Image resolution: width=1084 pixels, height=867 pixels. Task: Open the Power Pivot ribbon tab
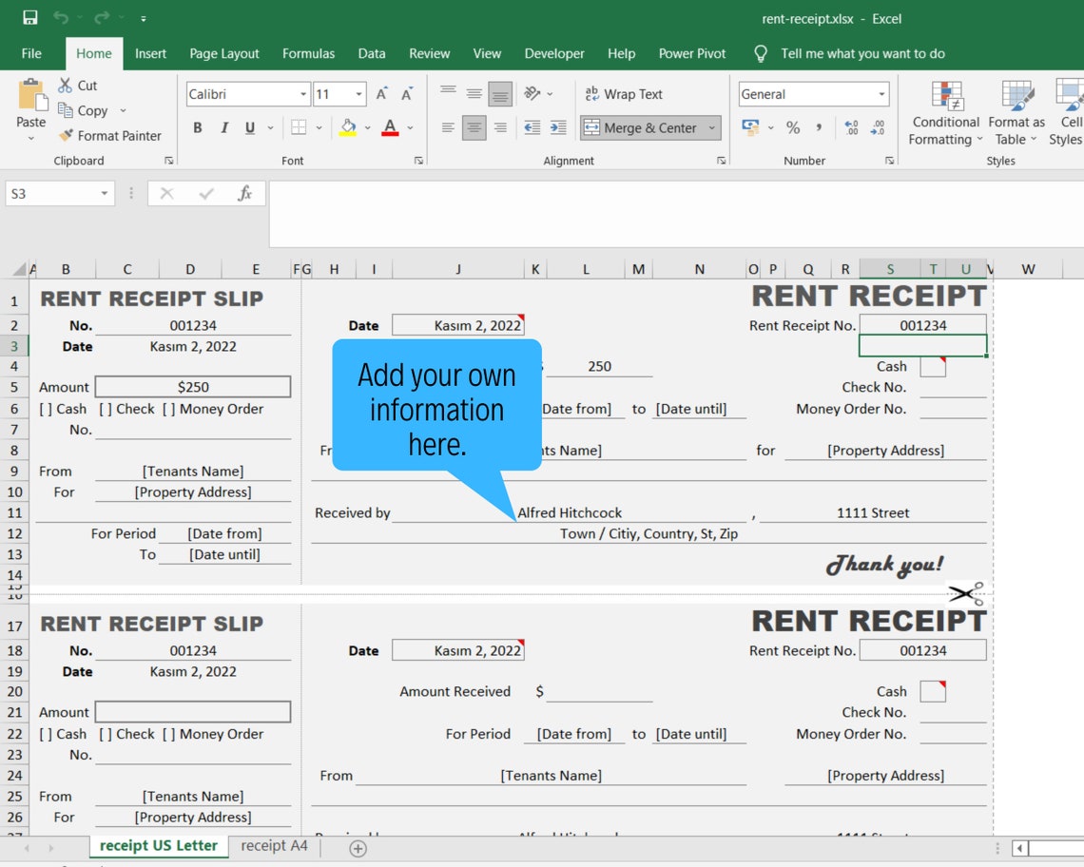pos(691,54)
